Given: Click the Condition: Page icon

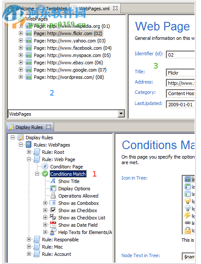Looking at the screenshot, I should (x=45, y=166).
